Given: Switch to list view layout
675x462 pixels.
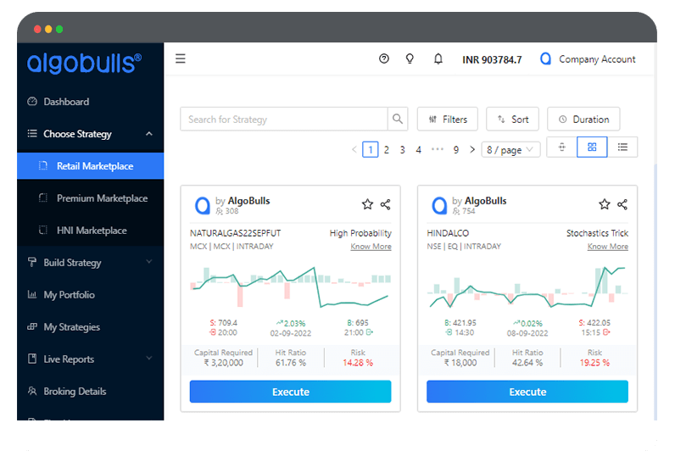Looking at the screenshot, I should [x=622, y=148].
